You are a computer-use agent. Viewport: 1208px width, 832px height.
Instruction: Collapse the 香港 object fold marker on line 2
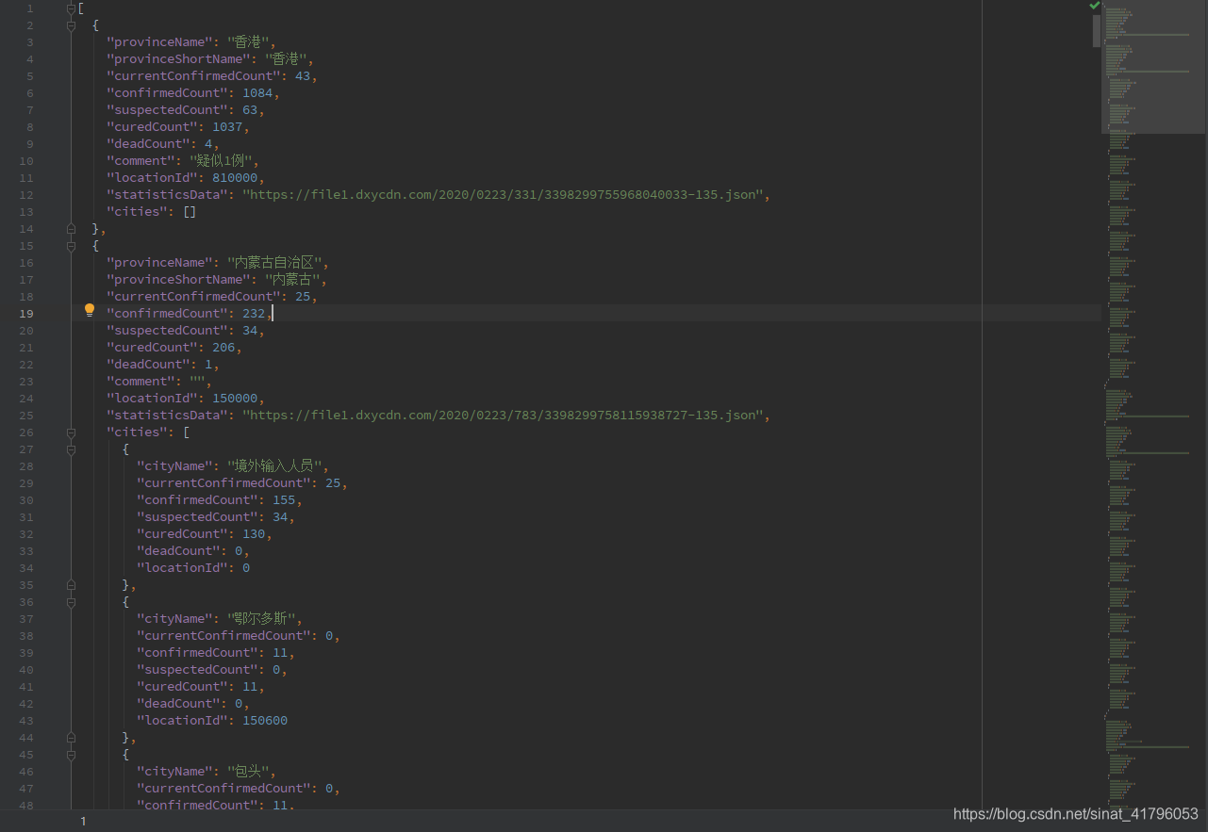71,25
